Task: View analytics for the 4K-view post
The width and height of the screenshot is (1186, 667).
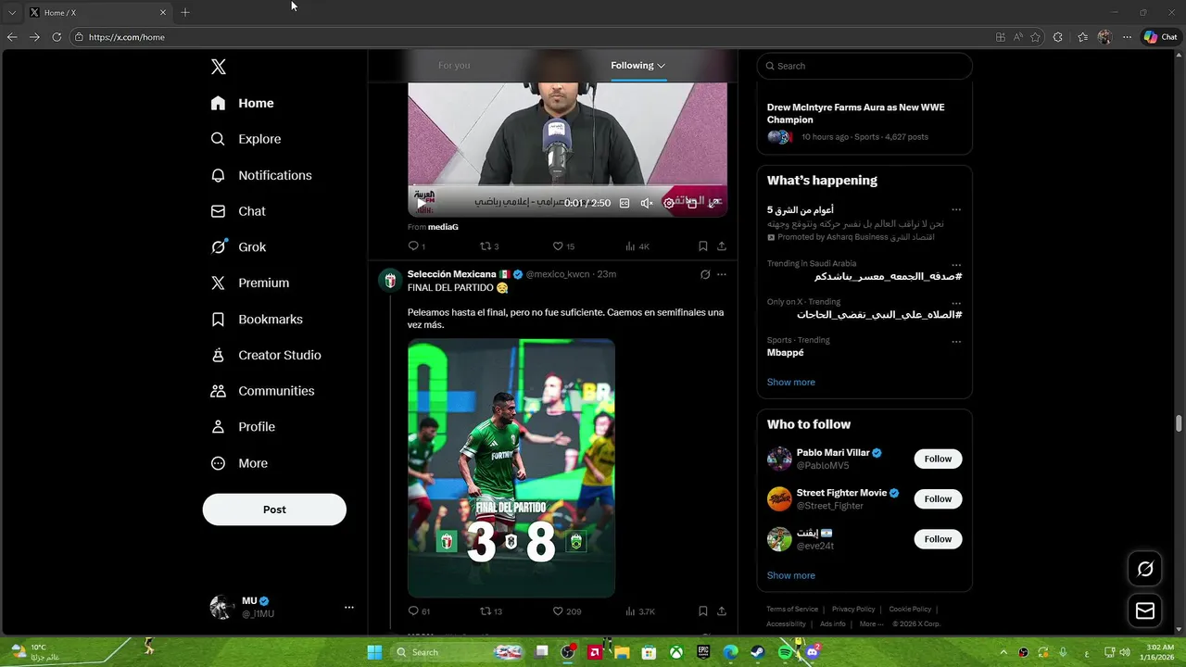Action: click(637, 246)
